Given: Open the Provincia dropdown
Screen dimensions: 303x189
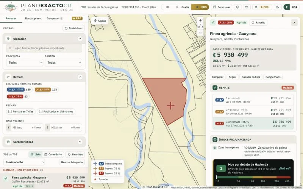Looking at the screenshot, I should 25,62.
